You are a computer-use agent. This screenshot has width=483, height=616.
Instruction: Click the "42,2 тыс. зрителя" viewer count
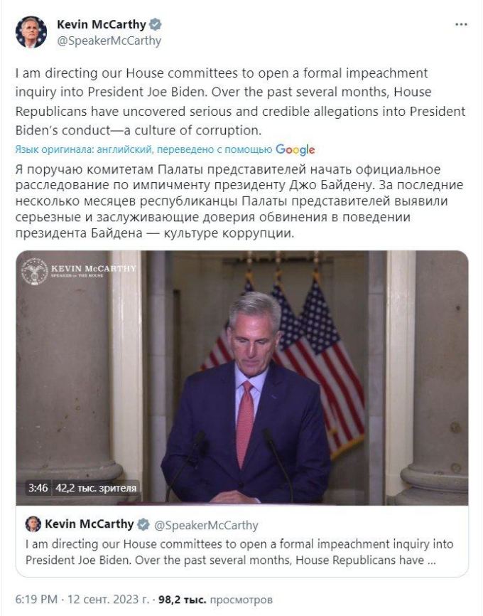pyautogui.click(x=96, y=488)
